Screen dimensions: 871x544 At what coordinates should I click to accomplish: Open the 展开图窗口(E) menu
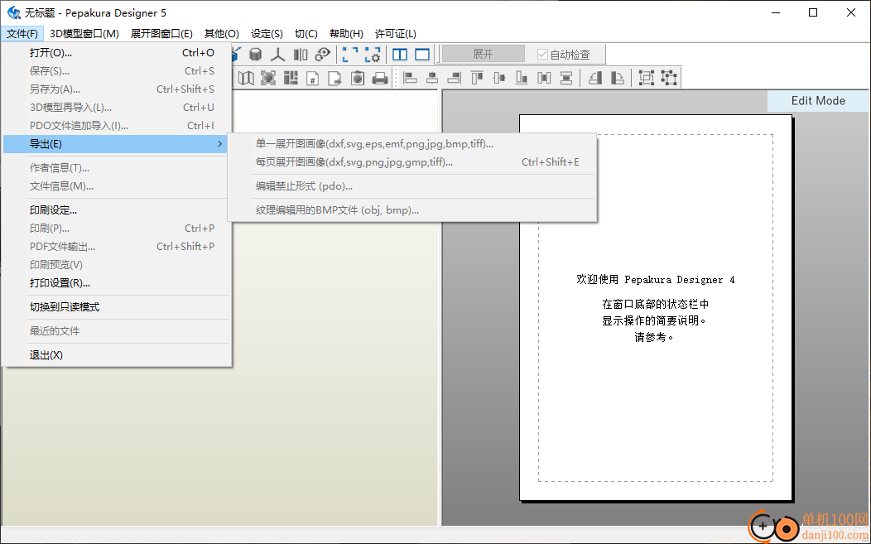pyautogui.click(x=161, y=33)
